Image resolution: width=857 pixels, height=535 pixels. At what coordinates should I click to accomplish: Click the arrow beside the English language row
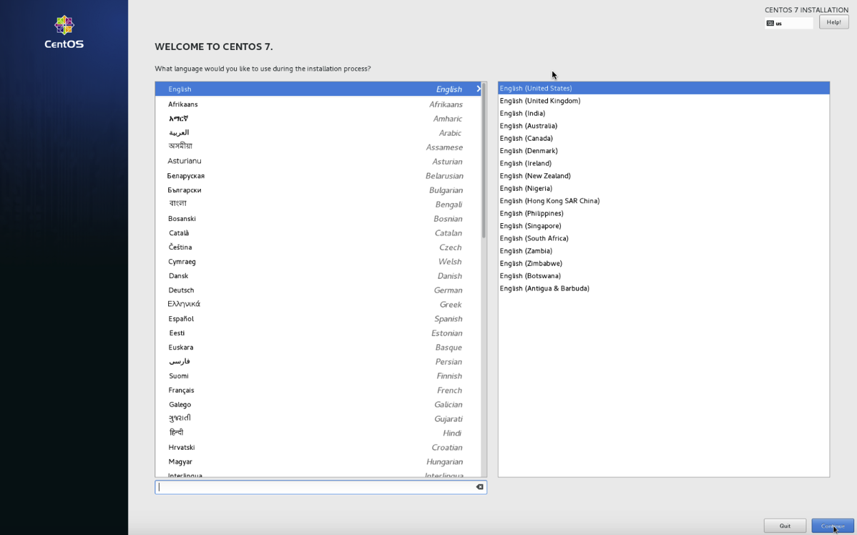479,89
